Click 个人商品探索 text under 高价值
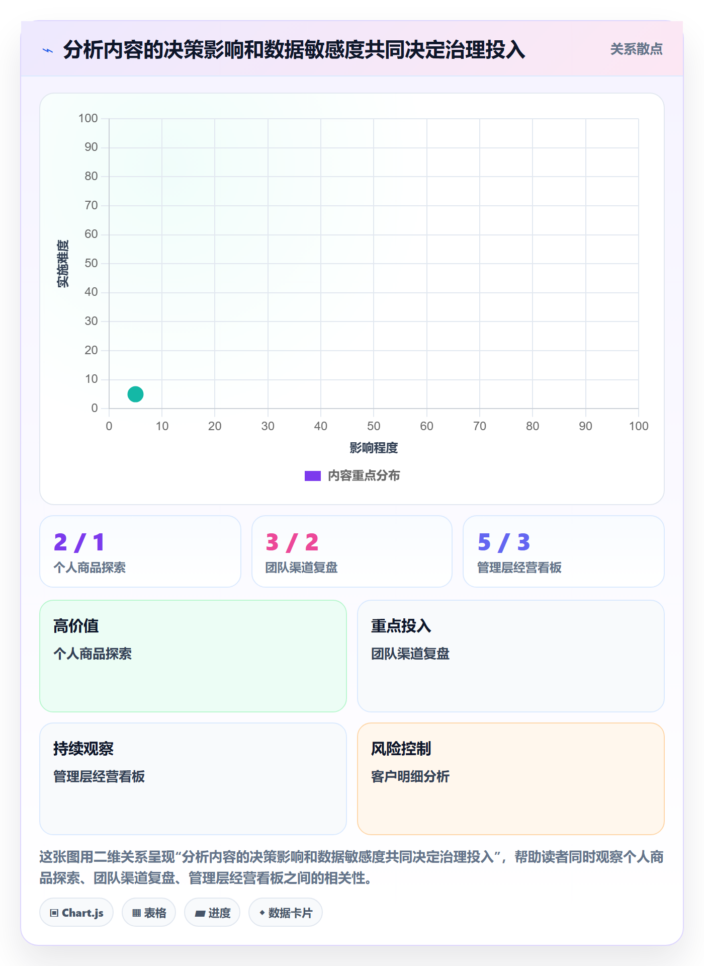Viewport: 704px width, 966px height. tap(93, 654)
